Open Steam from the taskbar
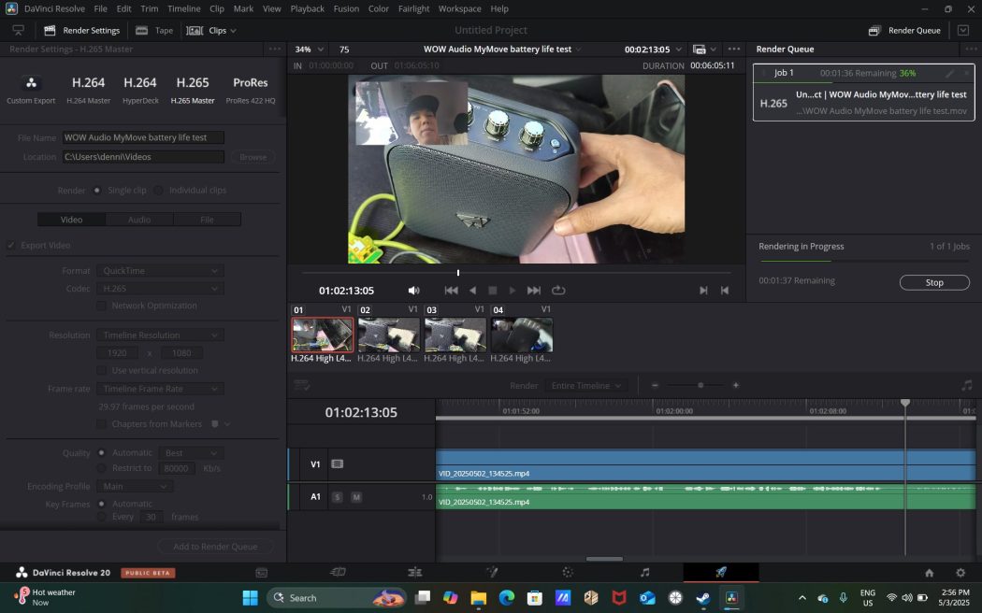Viewport: 982px width, 613px height. [703, 598]
